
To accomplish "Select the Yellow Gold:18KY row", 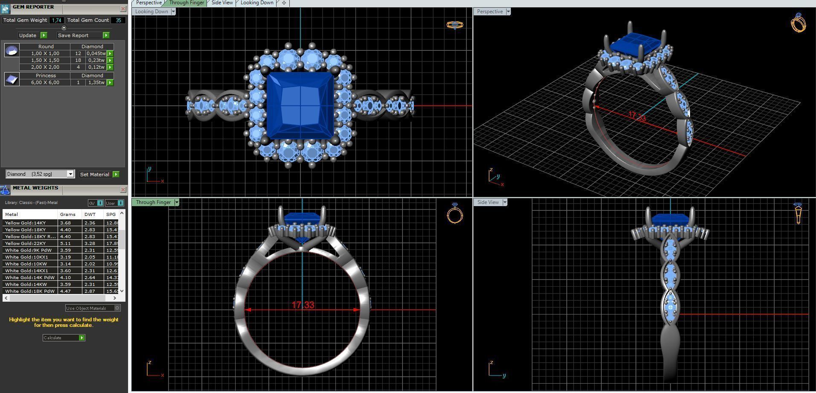I will click(x=61, y=230).
